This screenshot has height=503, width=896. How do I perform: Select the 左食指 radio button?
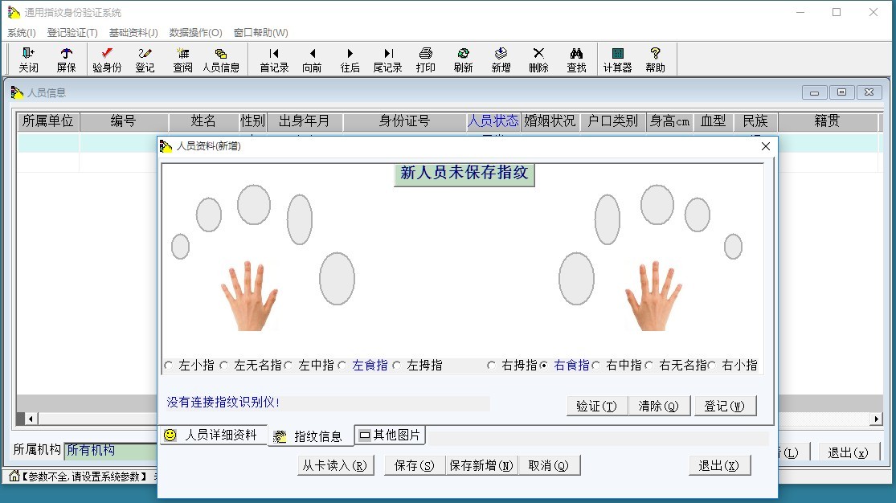(343, 366)
